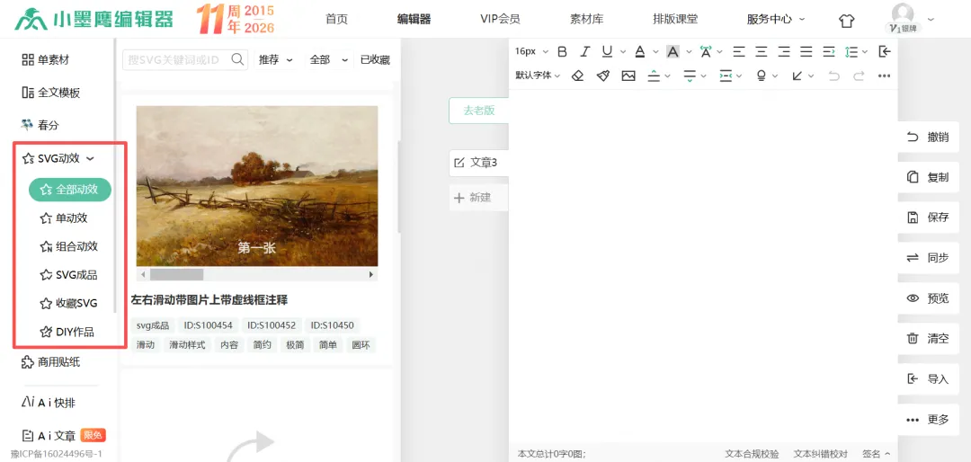Open SVG成品 in sidebar

pyautogui.click(x=68, y=275)
